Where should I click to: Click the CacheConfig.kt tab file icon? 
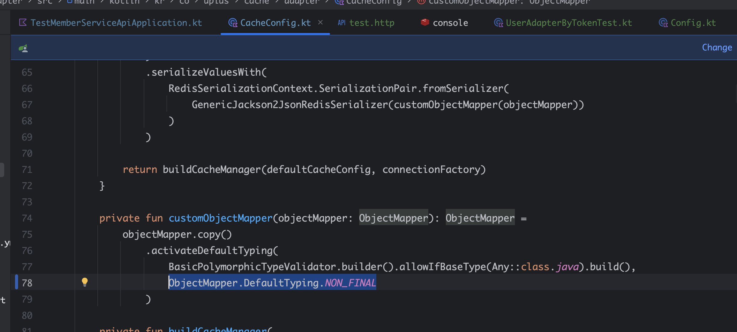coord(233,23)
